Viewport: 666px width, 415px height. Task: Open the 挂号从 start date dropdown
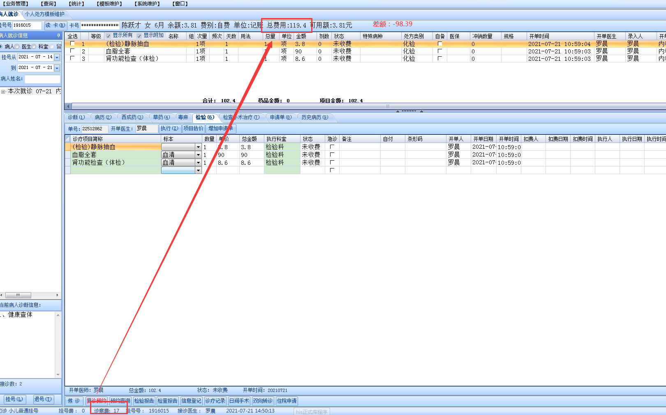tap(57, 58)
